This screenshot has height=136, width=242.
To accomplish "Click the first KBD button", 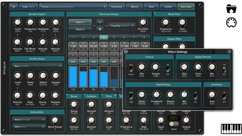I will tap(73, 62).
